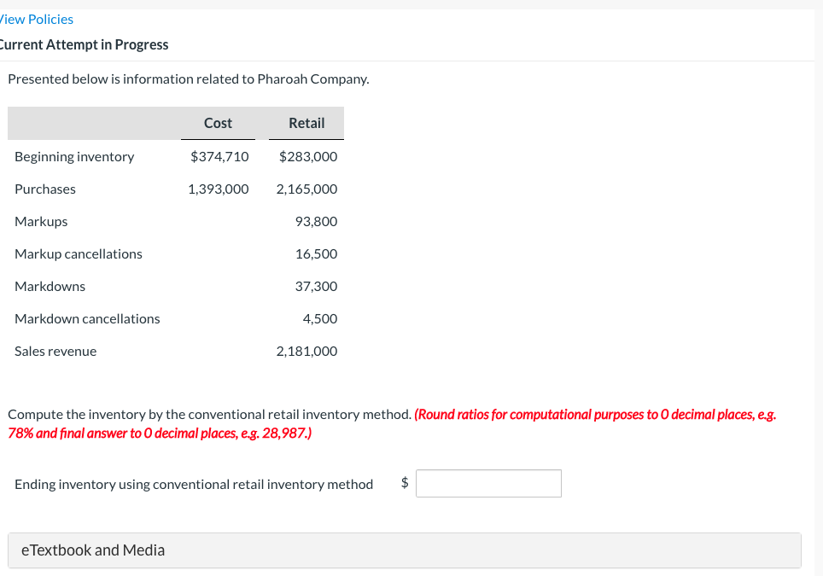Select the Beginning inventory row label

point(74,156)
